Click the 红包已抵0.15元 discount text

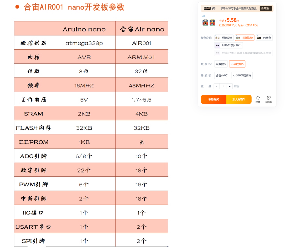click(x=228, y=25)
